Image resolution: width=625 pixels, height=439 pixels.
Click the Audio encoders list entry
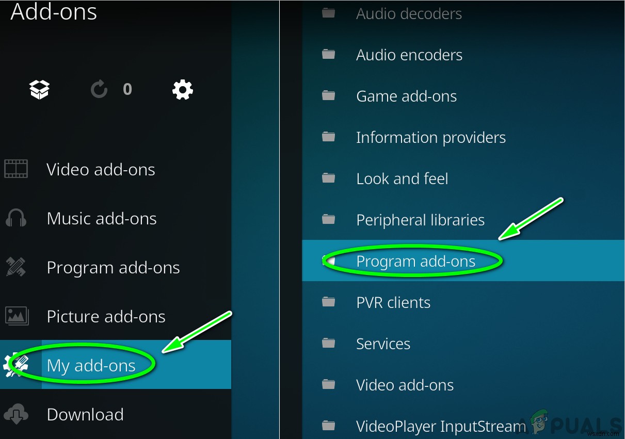coord(409,55)
